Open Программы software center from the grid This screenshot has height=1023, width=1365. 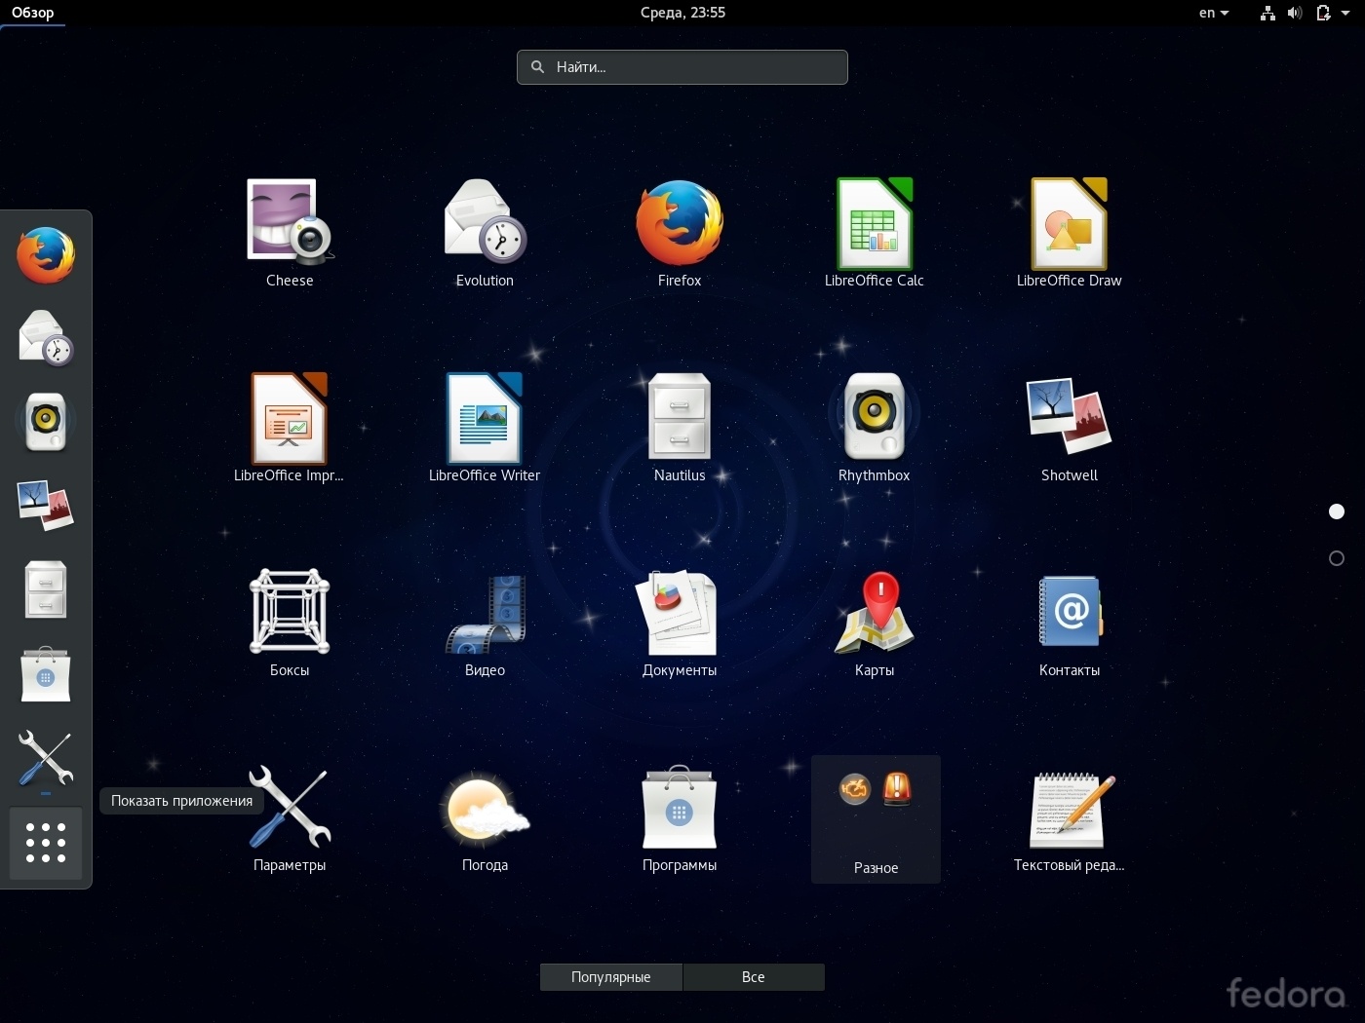[x=680, y=817]
